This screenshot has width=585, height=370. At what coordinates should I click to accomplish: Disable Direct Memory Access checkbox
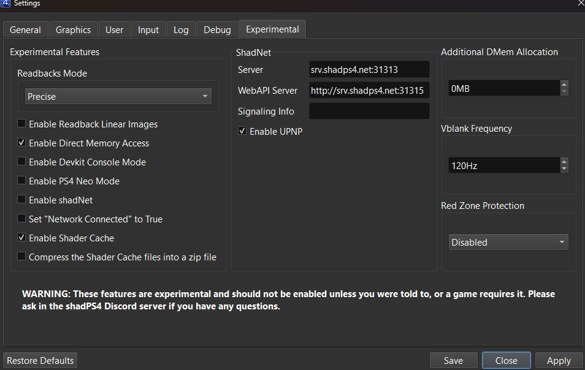(21, 143)
